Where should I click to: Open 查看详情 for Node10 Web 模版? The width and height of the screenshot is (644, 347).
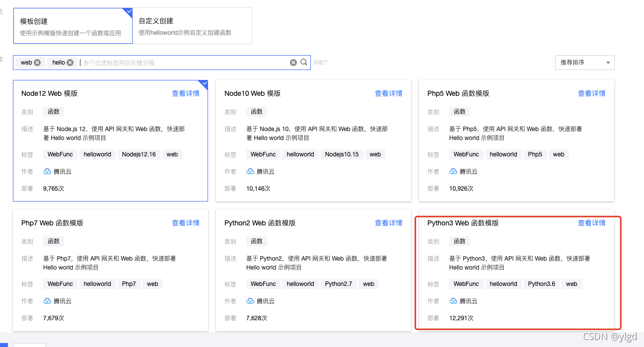[389, 93]
